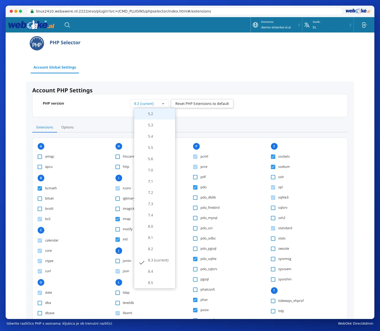Viewport: 380px width, 331px height.
Task: Click Reset PHP Extensions to default
Action: pos(202,104)
